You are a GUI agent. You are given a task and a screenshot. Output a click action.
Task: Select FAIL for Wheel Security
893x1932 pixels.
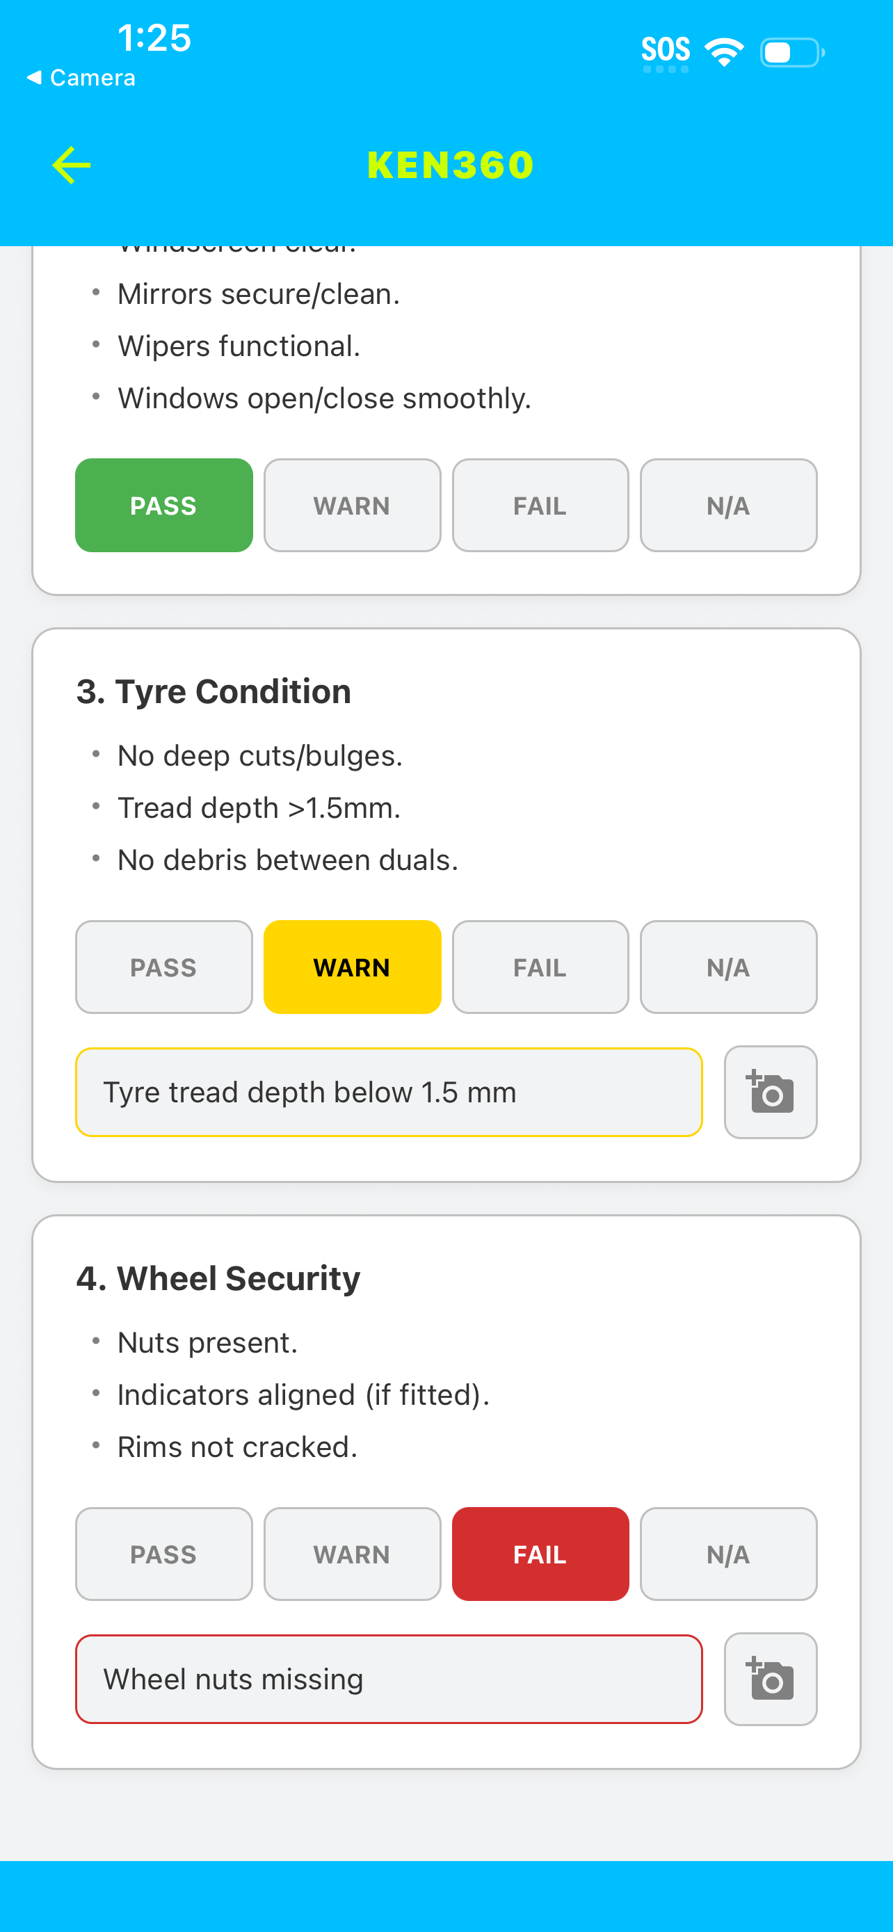coord(540,1554)
